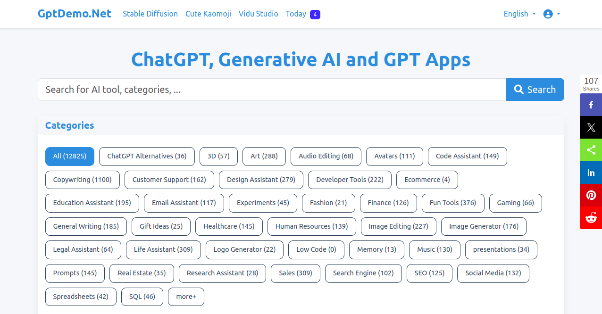Open the Stable Diffusion nav link

pos(150,14)
